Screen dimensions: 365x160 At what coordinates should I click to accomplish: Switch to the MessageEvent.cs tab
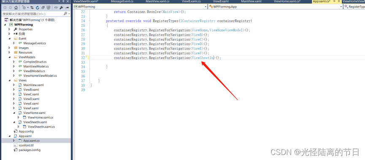(122, 1)
